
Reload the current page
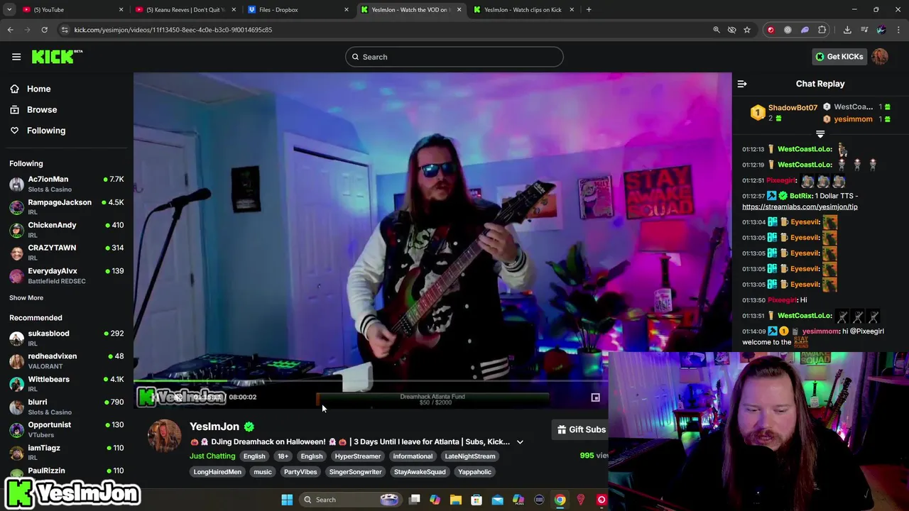pos(44,30)
